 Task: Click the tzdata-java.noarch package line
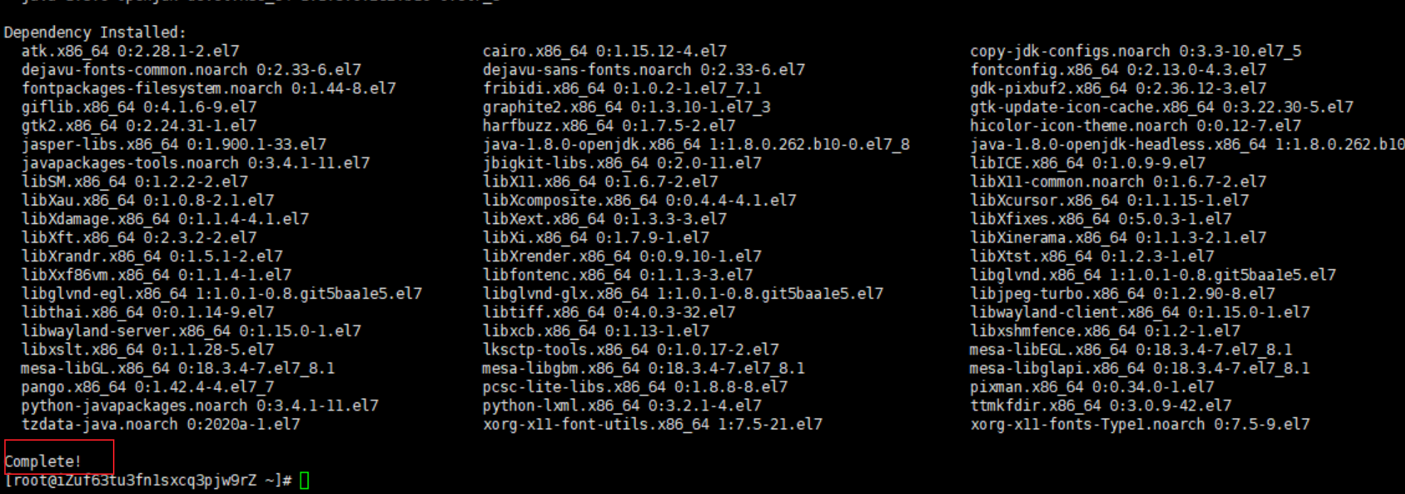click(x=161, y=424)
